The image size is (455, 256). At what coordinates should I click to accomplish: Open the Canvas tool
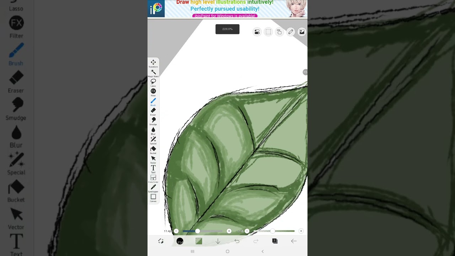tap(153, 198)
